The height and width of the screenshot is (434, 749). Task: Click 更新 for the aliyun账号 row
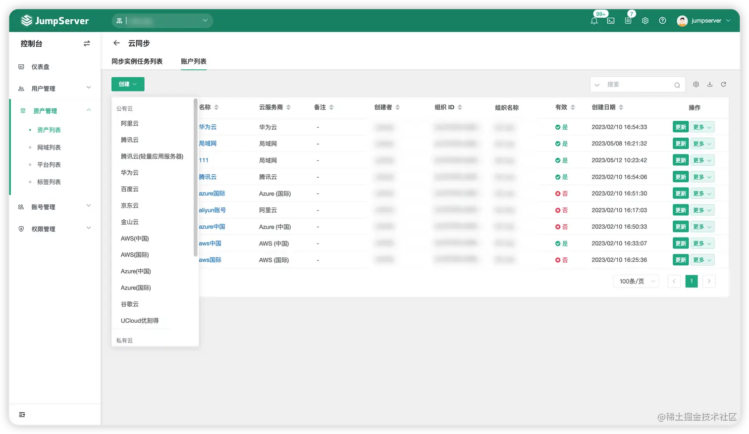point(681,210)
